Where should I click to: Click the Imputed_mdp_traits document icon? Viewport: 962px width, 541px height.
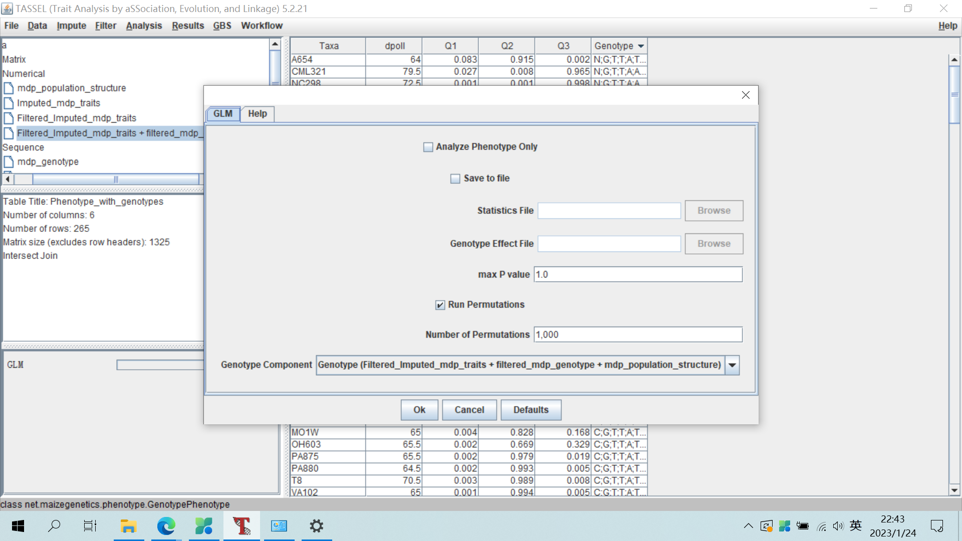9,103
